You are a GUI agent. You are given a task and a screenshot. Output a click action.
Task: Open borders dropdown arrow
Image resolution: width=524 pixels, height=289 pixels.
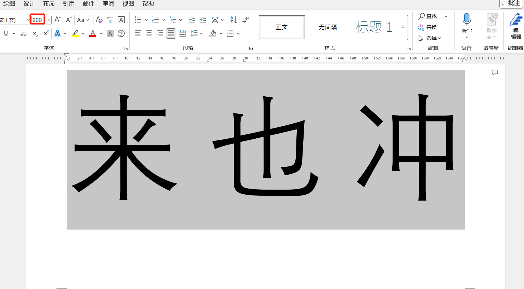[238, 33]
